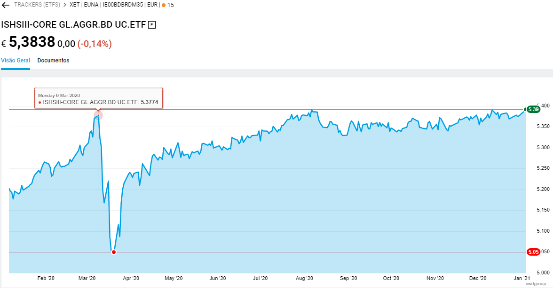
Task: Click the red low-point dot on the chart
Action: tap(113, 252)
